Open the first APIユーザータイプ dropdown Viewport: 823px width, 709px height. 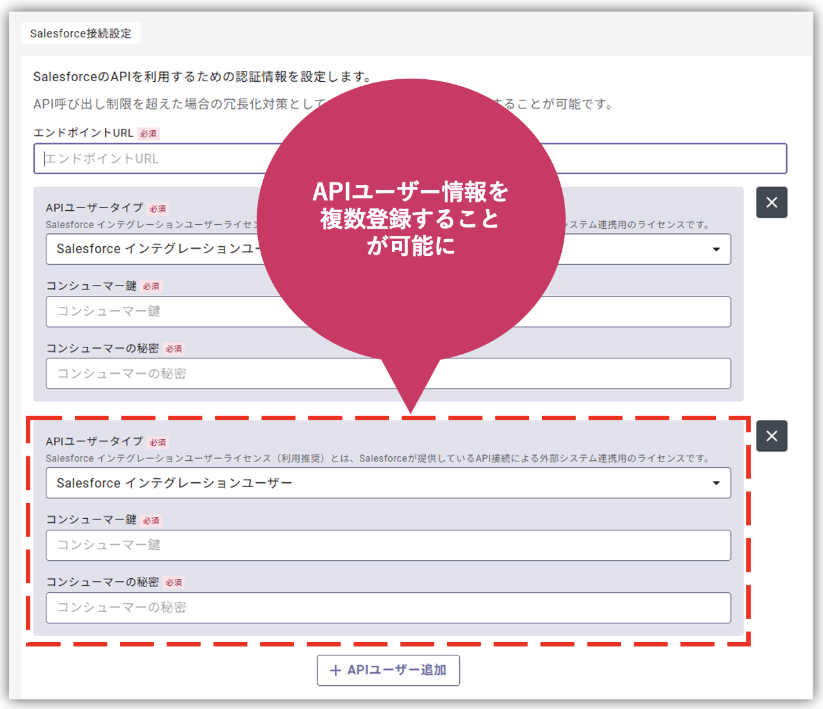388,249
